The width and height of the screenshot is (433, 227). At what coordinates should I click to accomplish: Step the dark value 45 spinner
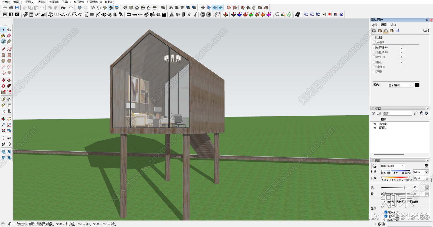[427, 194]
